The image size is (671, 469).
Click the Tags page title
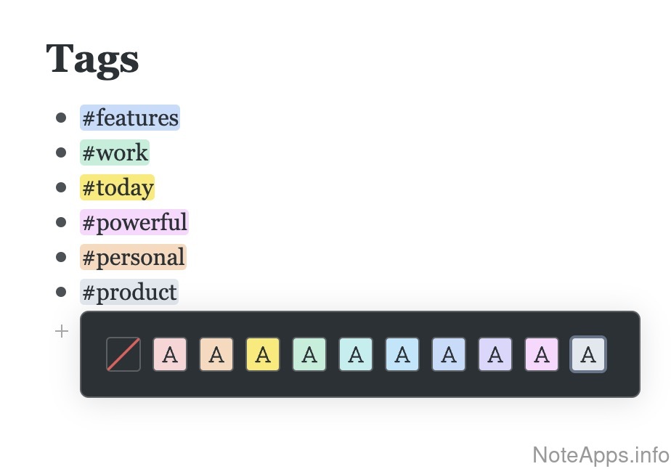92,59
